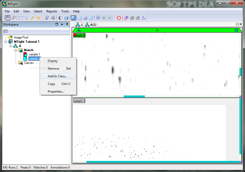Click the blue information icon
The width and height of the screenshot is (245, 172).
point(66,18)
